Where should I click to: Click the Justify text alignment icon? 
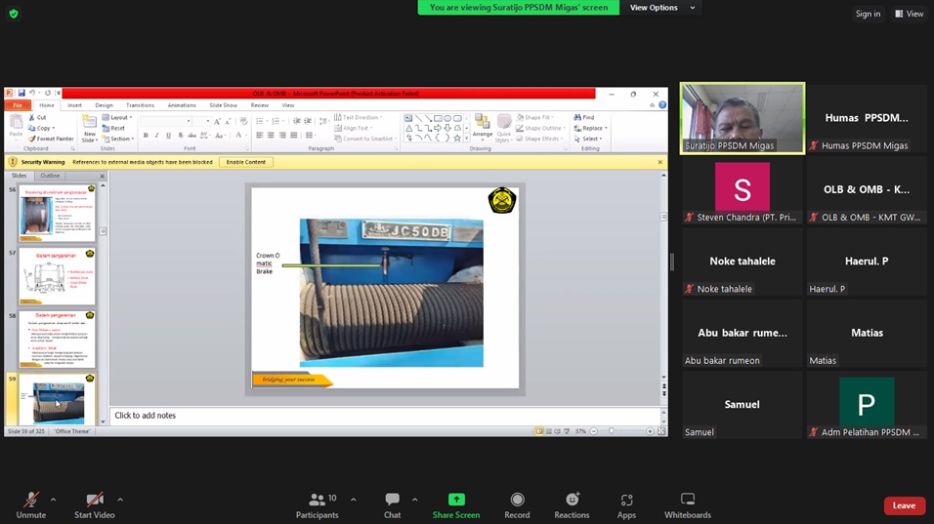click(x=294, y=136)
